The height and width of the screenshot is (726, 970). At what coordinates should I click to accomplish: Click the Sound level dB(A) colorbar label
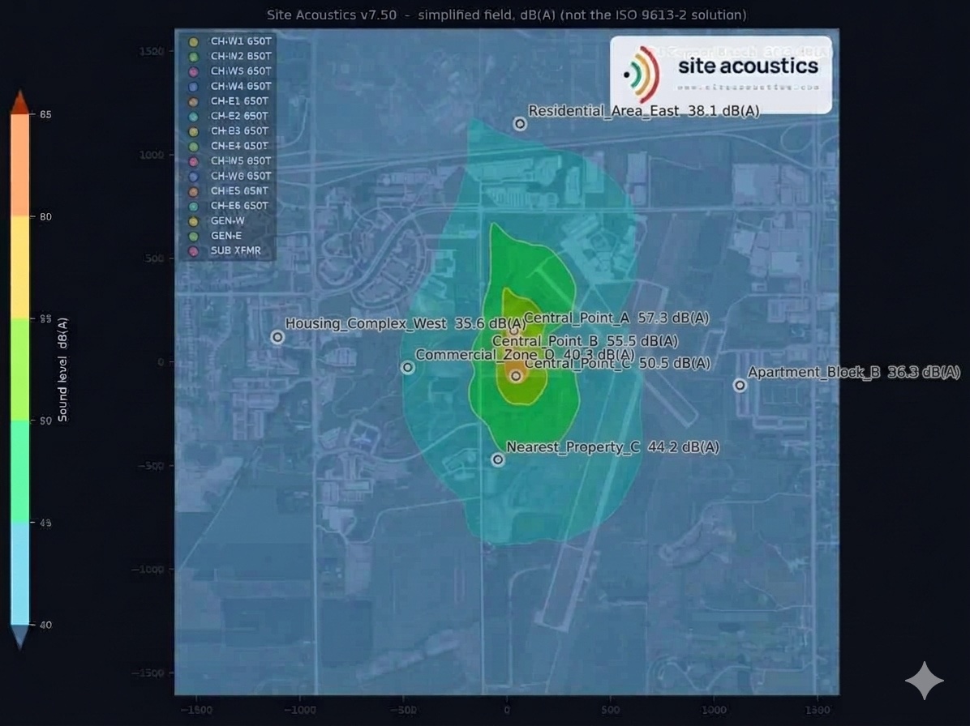[x=62, y=370]
